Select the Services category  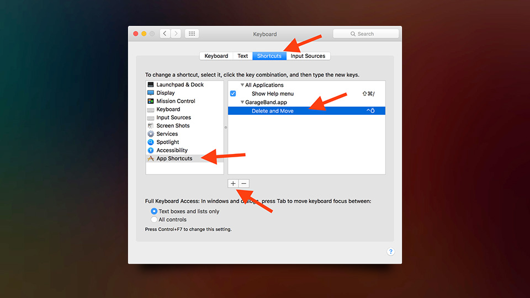tap(184, 134)
